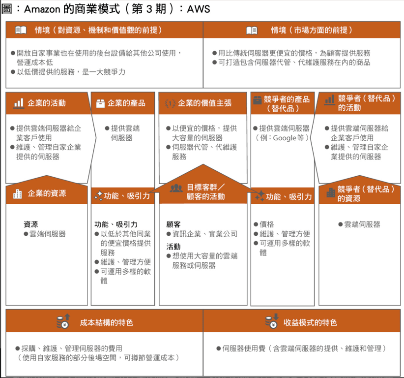Click the 提供雲端伺服器 bullet under 企業的產品

[x=122, y=133]
